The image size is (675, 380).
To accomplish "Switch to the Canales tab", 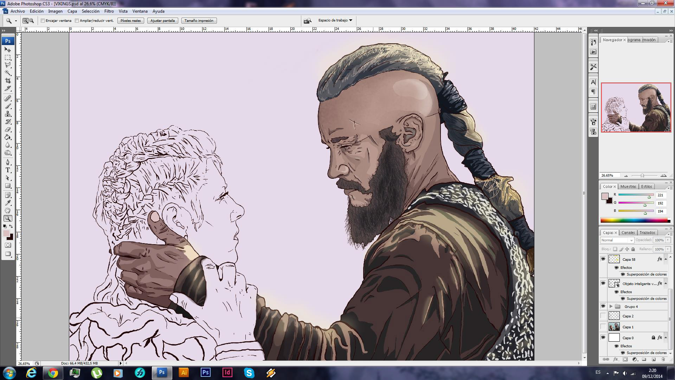I will click(x=628, y=233).
